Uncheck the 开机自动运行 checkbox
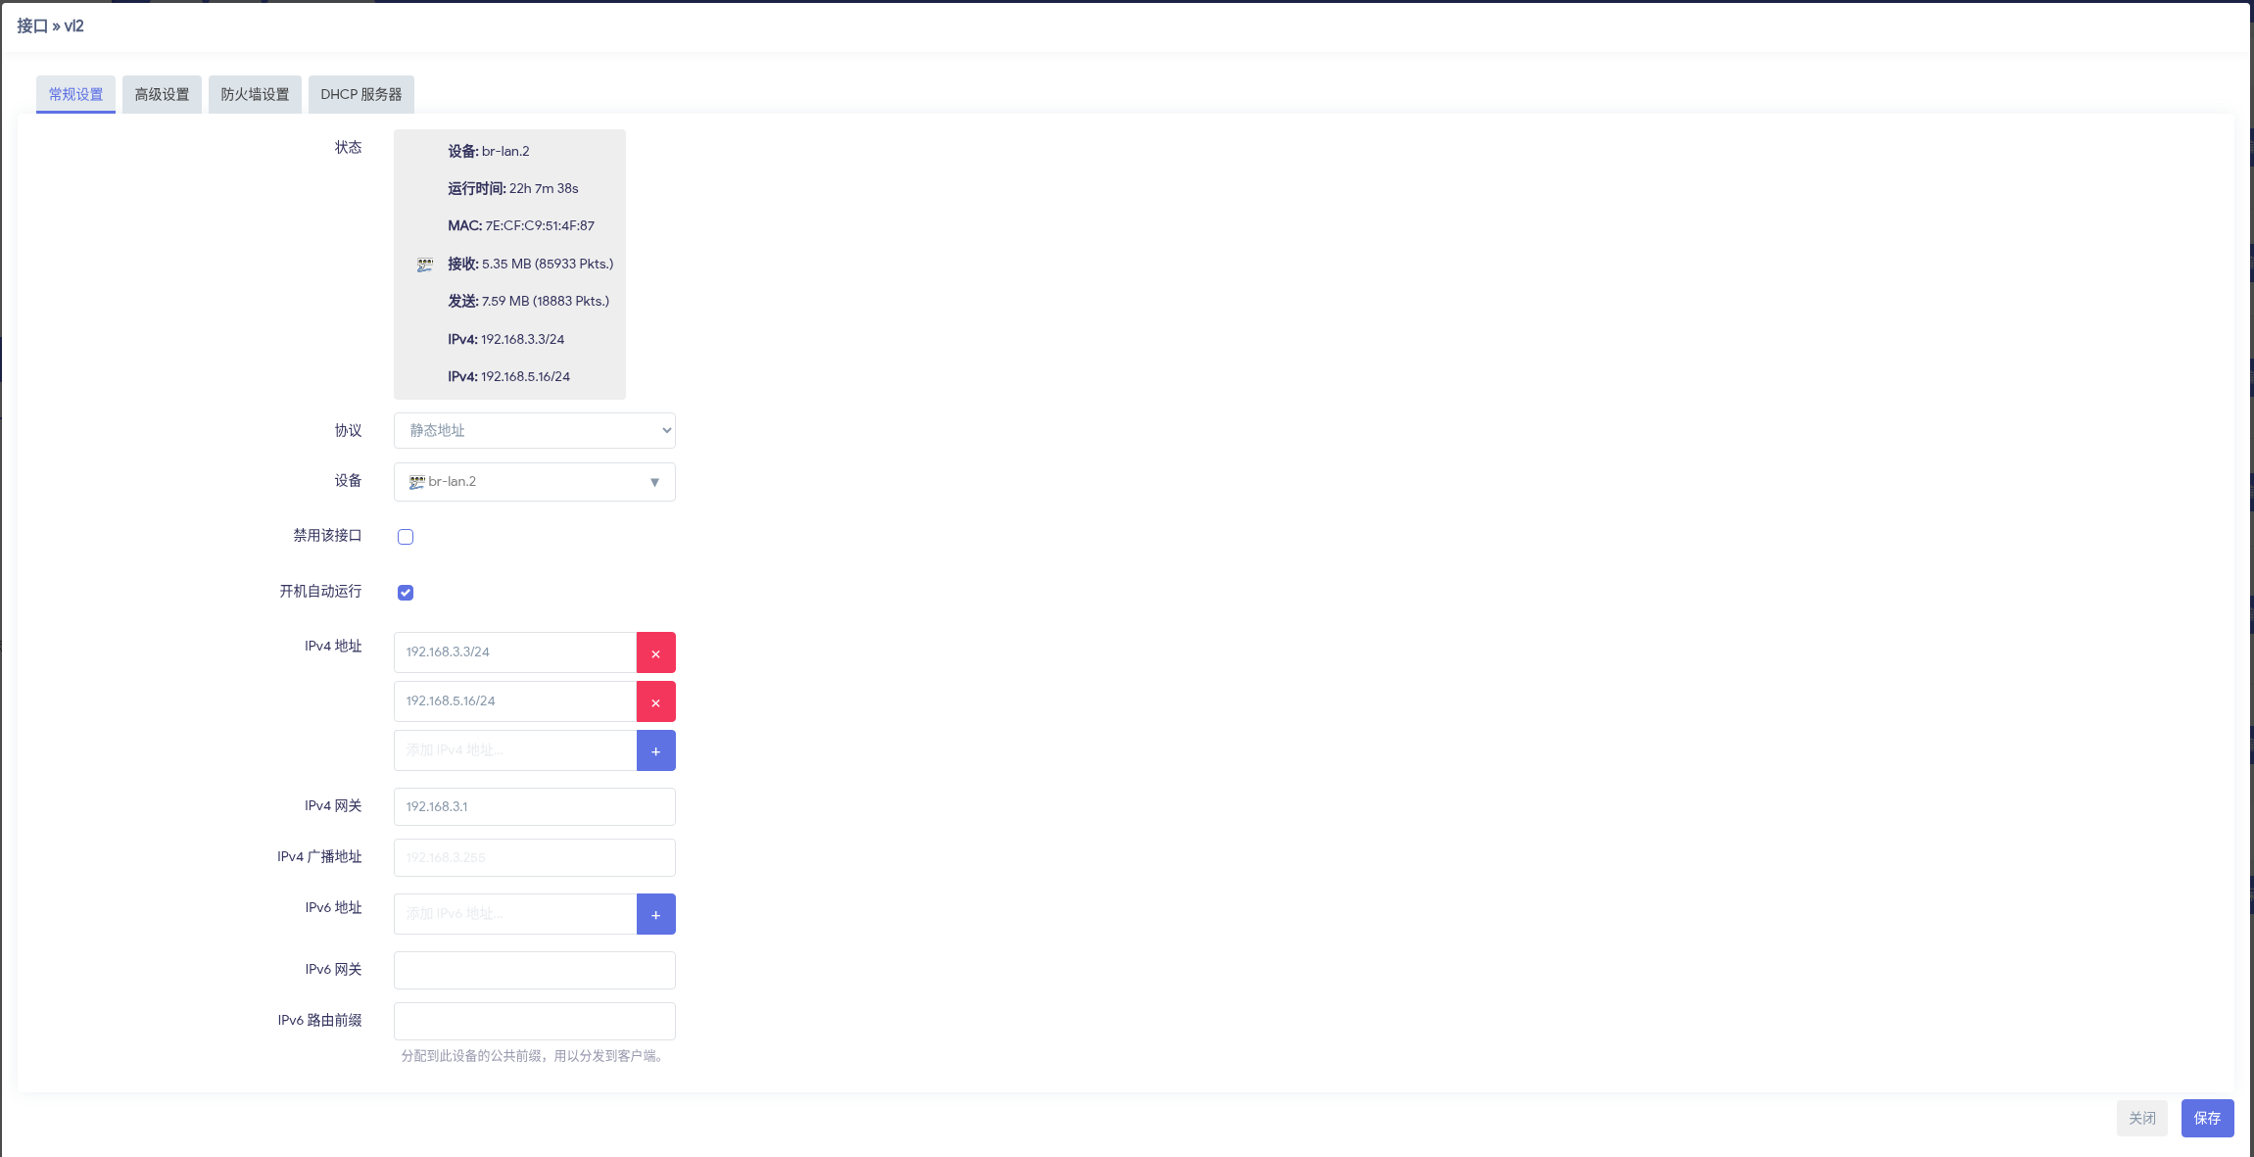Image resolution: width=2254 pixels, height=1157 pixels. coord(406,593)
